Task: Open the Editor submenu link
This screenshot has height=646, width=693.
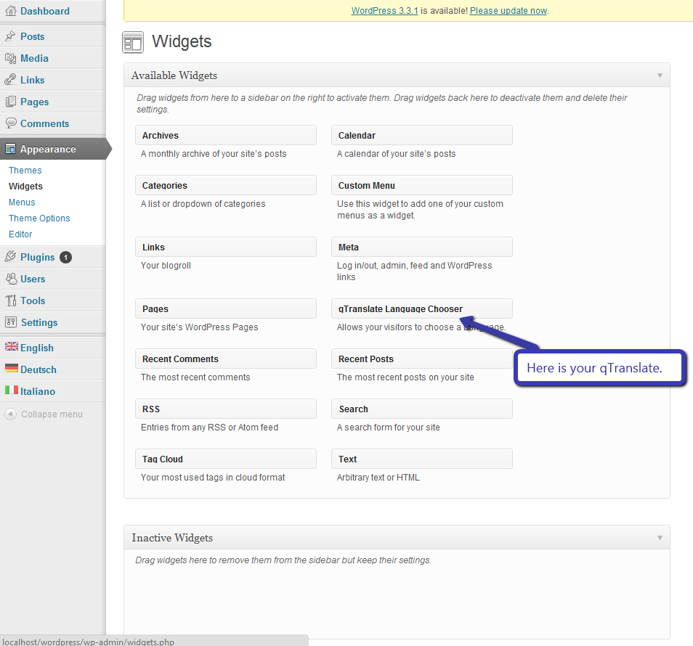Action: [x=20, y=234]
